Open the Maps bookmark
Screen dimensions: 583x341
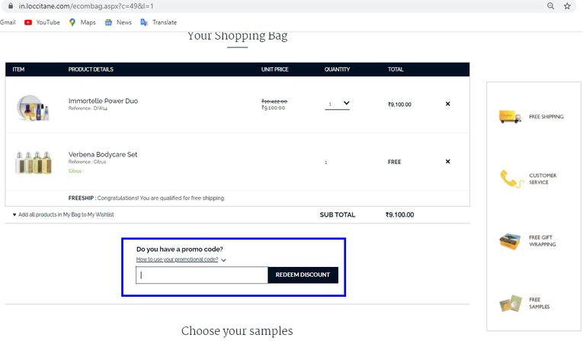pyautogui.click(x=82, y=22)
